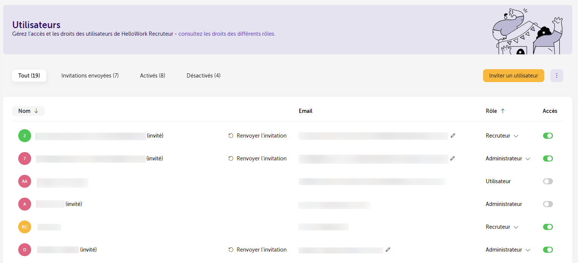Open the consultez les droits des différents rôles link
Image resolution: width=578 pixels, height=263 pixels.
coord(227,34)
